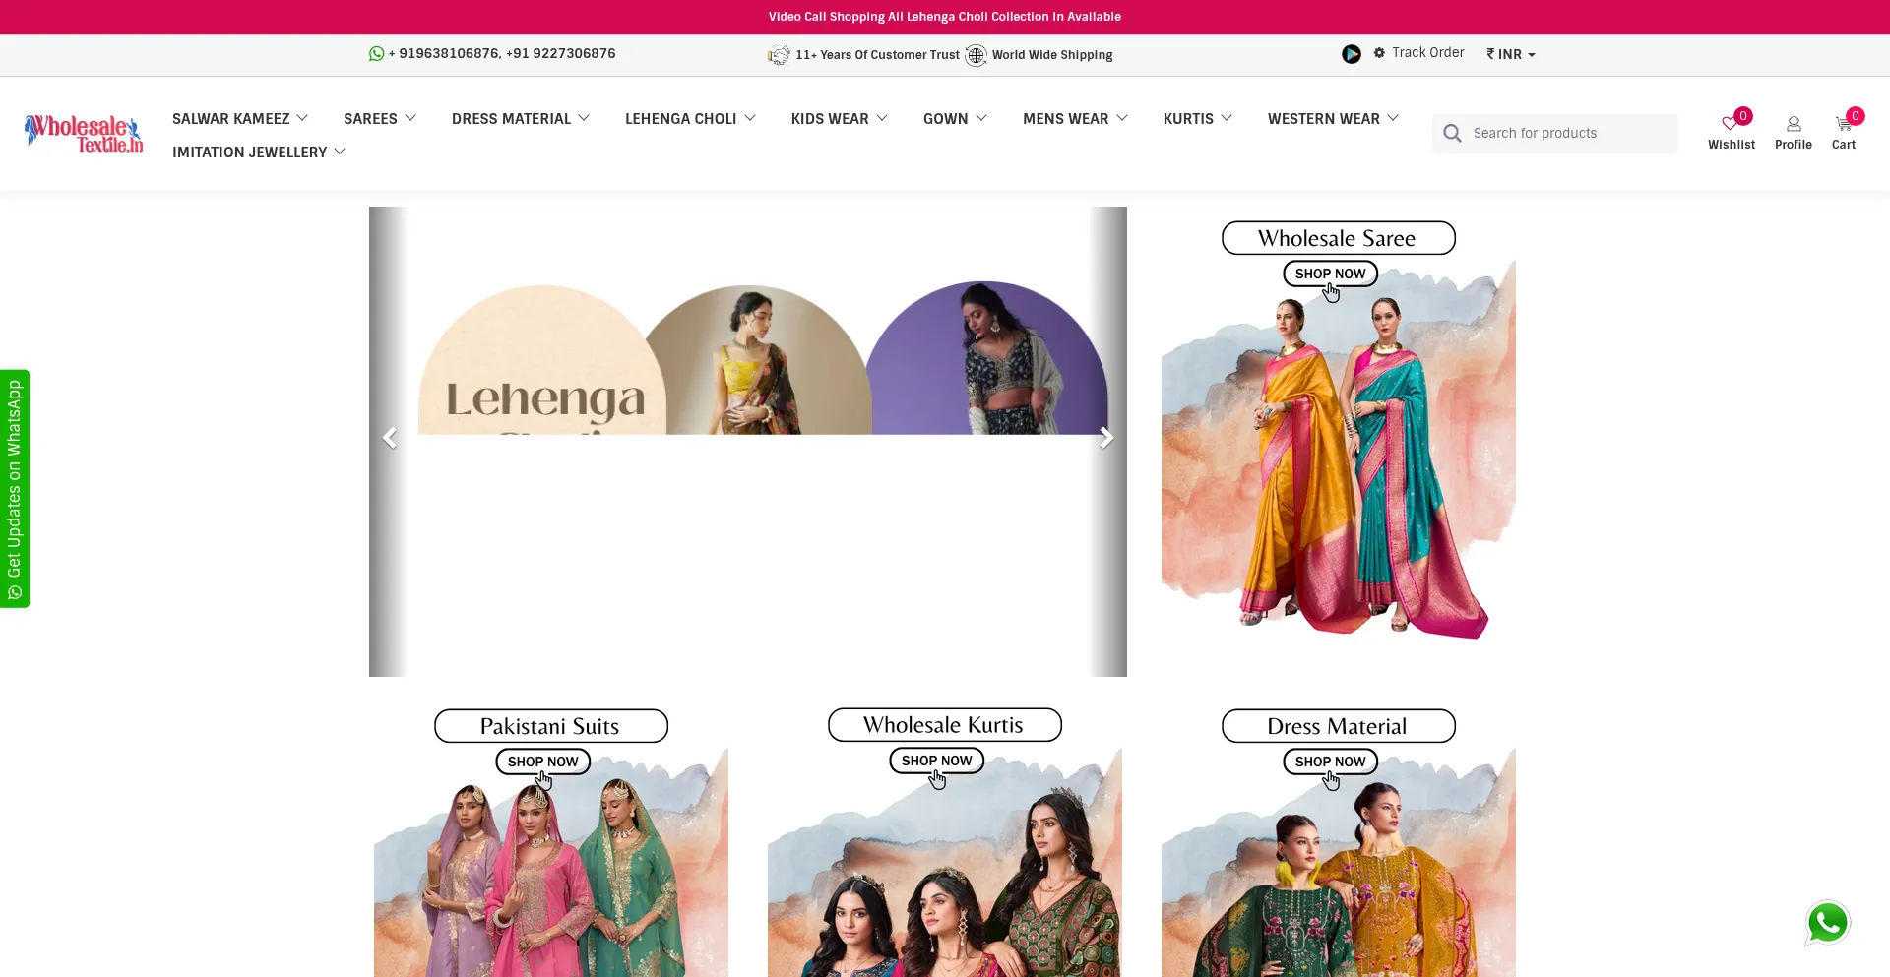Open the shopping Cart icon
The width and height of the screenshot is (1890, 977).
(1843, 124)
